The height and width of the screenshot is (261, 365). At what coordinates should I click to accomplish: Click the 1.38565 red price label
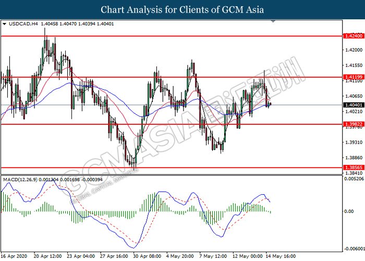tap(354, 168)
